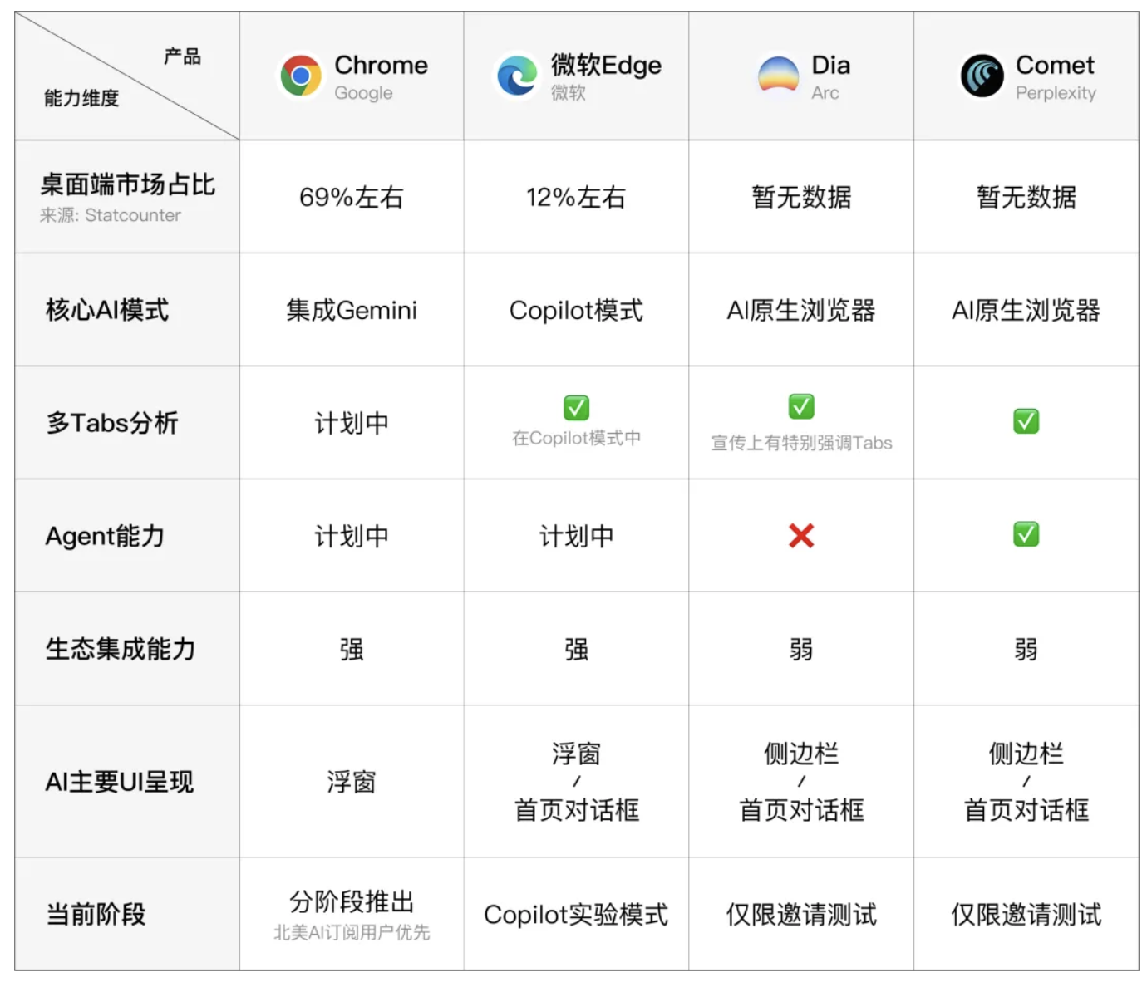Click the 北美AI订阅用户优先 note
Image resolution: width=1147 pixels, height=982 pixels.
click(352, 932)
